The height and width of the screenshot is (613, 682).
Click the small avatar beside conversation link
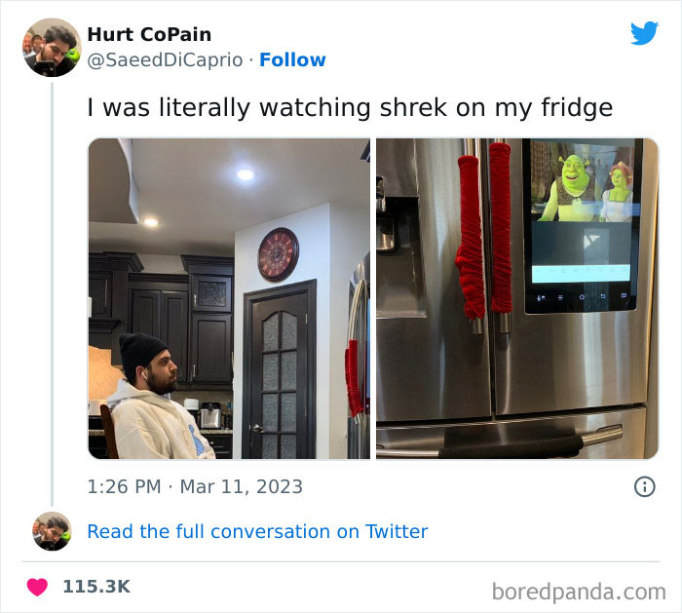click(52, 531)
